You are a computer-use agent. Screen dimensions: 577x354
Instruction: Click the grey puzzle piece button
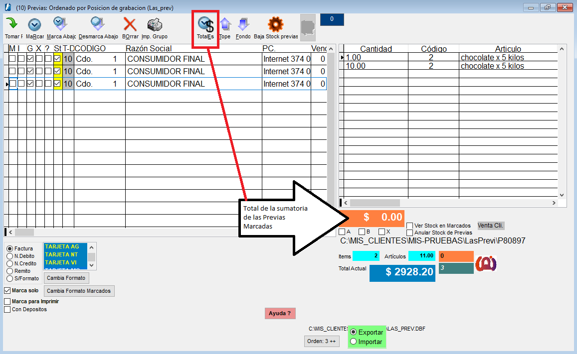[x=308, y=27]
